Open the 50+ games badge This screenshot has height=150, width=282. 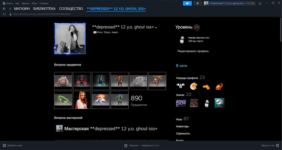click(x=181, y=103)
